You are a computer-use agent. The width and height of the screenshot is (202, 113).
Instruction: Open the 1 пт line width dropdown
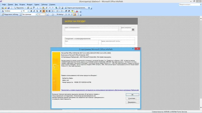point(45,14)
